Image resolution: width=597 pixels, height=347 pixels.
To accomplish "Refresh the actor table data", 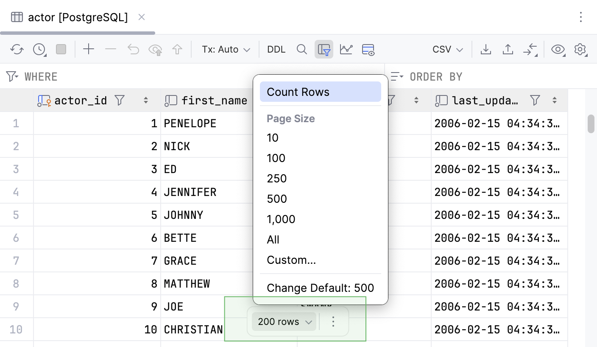I will coord(17,49).
